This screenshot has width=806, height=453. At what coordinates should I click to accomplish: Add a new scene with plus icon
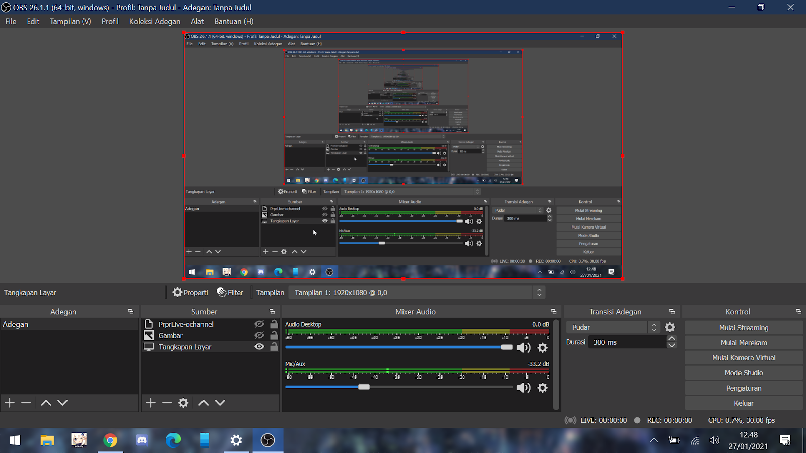tap(10, 403)
